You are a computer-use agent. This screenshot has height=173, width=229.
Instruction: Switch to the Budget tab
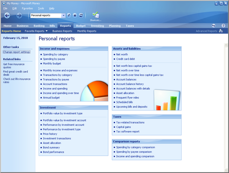(81, 26)
